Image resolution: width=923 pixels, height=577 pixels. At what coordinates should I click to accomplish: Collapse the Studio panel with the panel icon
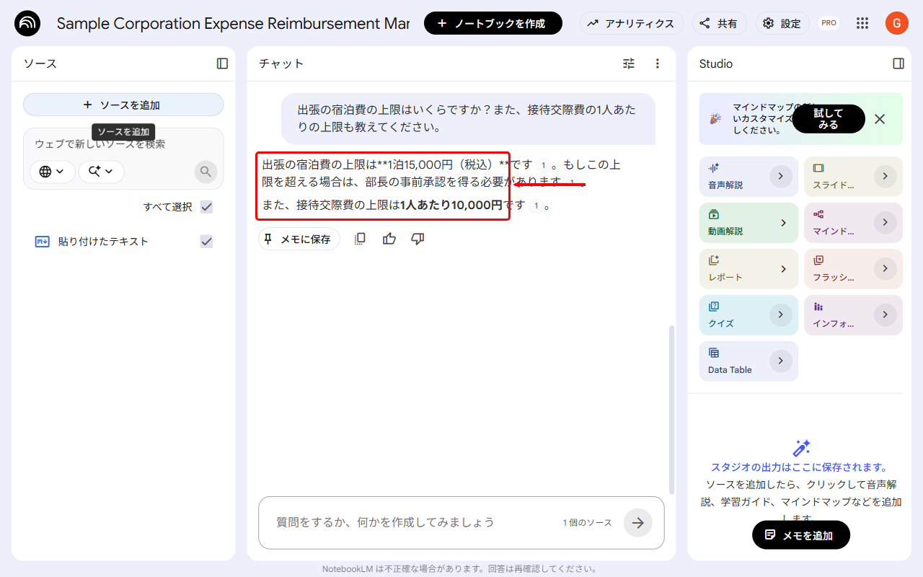click(x=898, y=63)
